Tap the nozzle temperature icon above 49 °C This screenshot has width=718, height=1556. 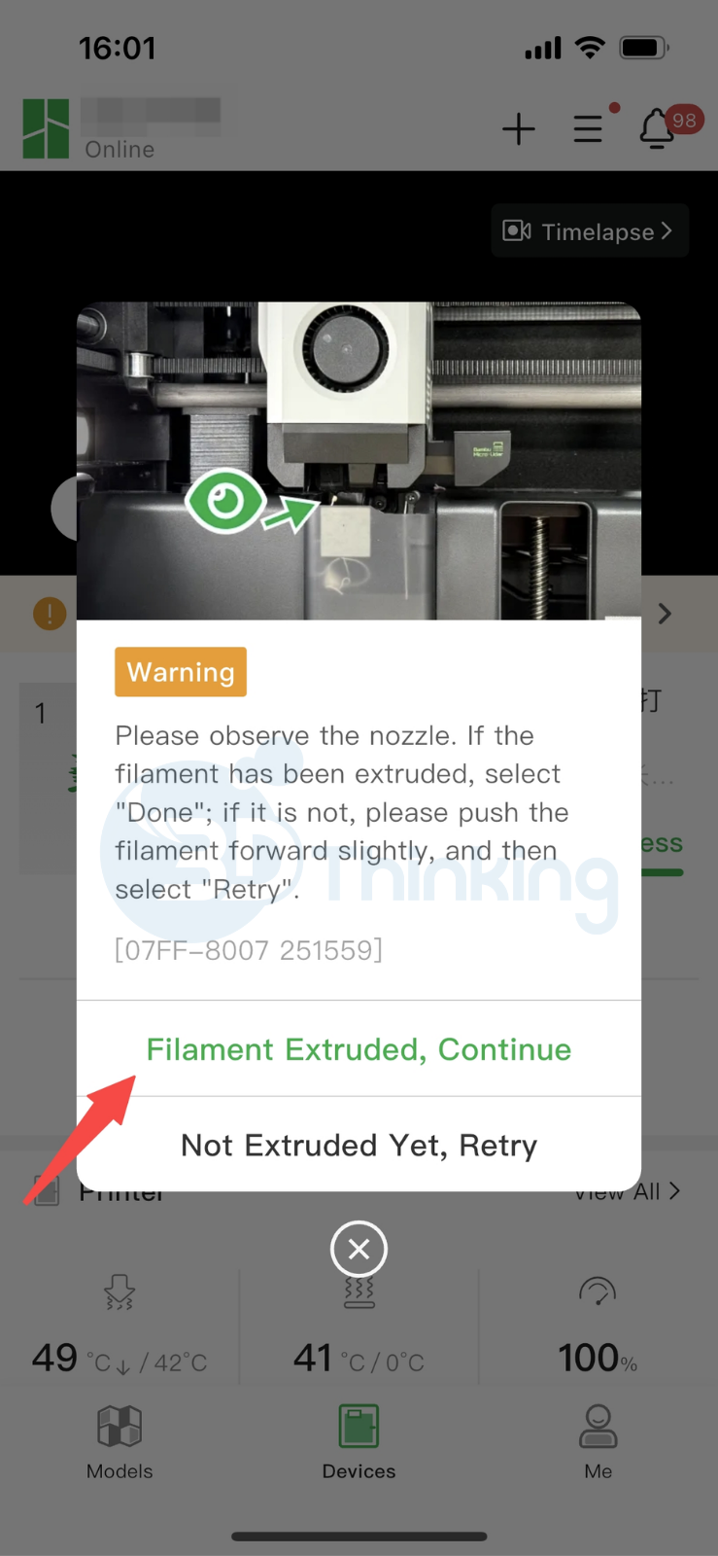click(120, 1292)
